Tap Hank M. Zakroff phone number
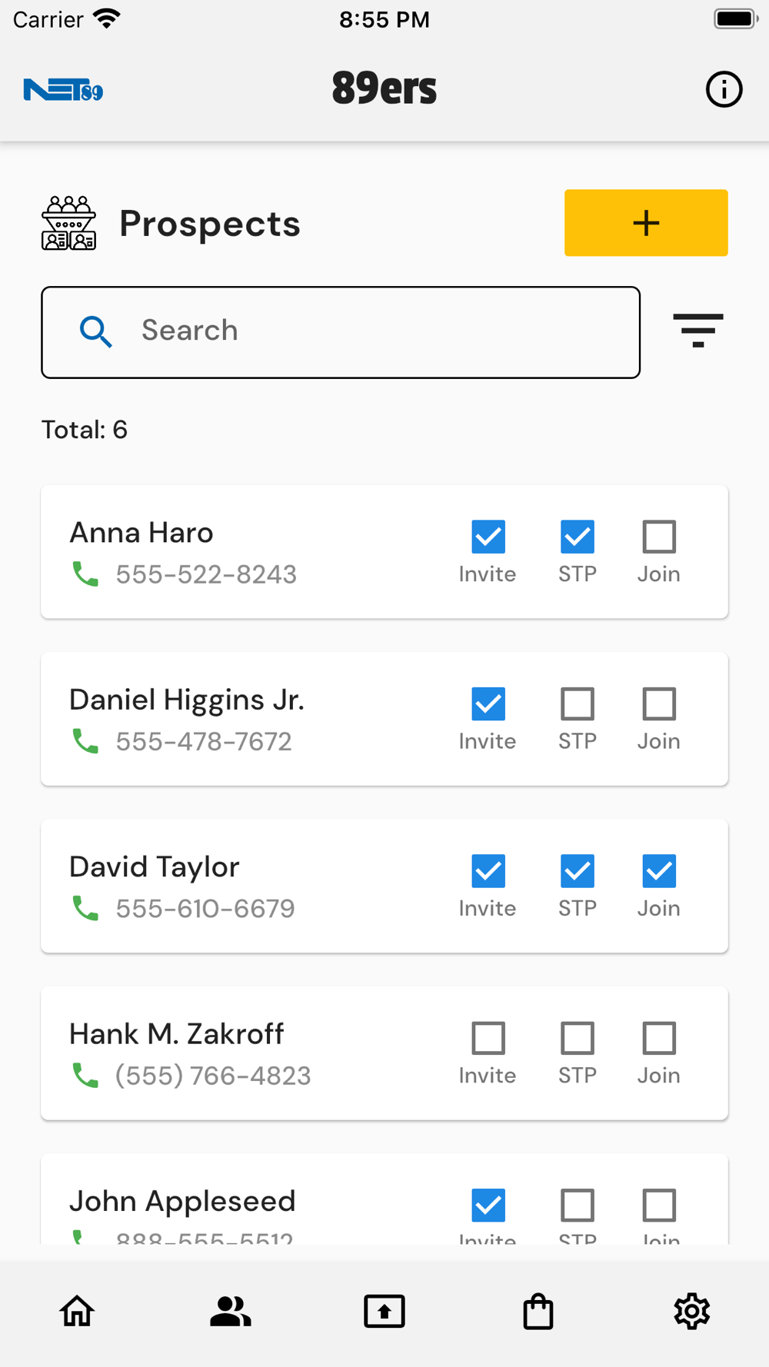 (213, 1076)
